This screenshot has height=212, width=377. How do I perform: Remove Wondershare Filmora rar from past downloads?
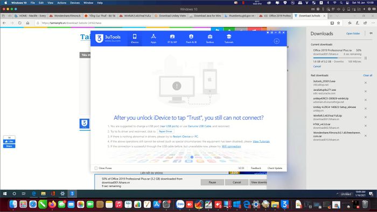366,136
